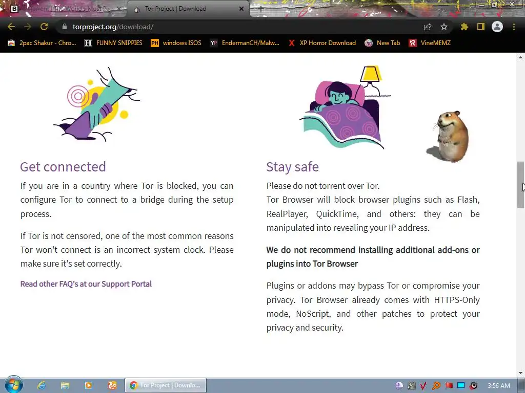525x393 pixels.
Task: Open the windows ISOS bookmark
Action: 176,43
